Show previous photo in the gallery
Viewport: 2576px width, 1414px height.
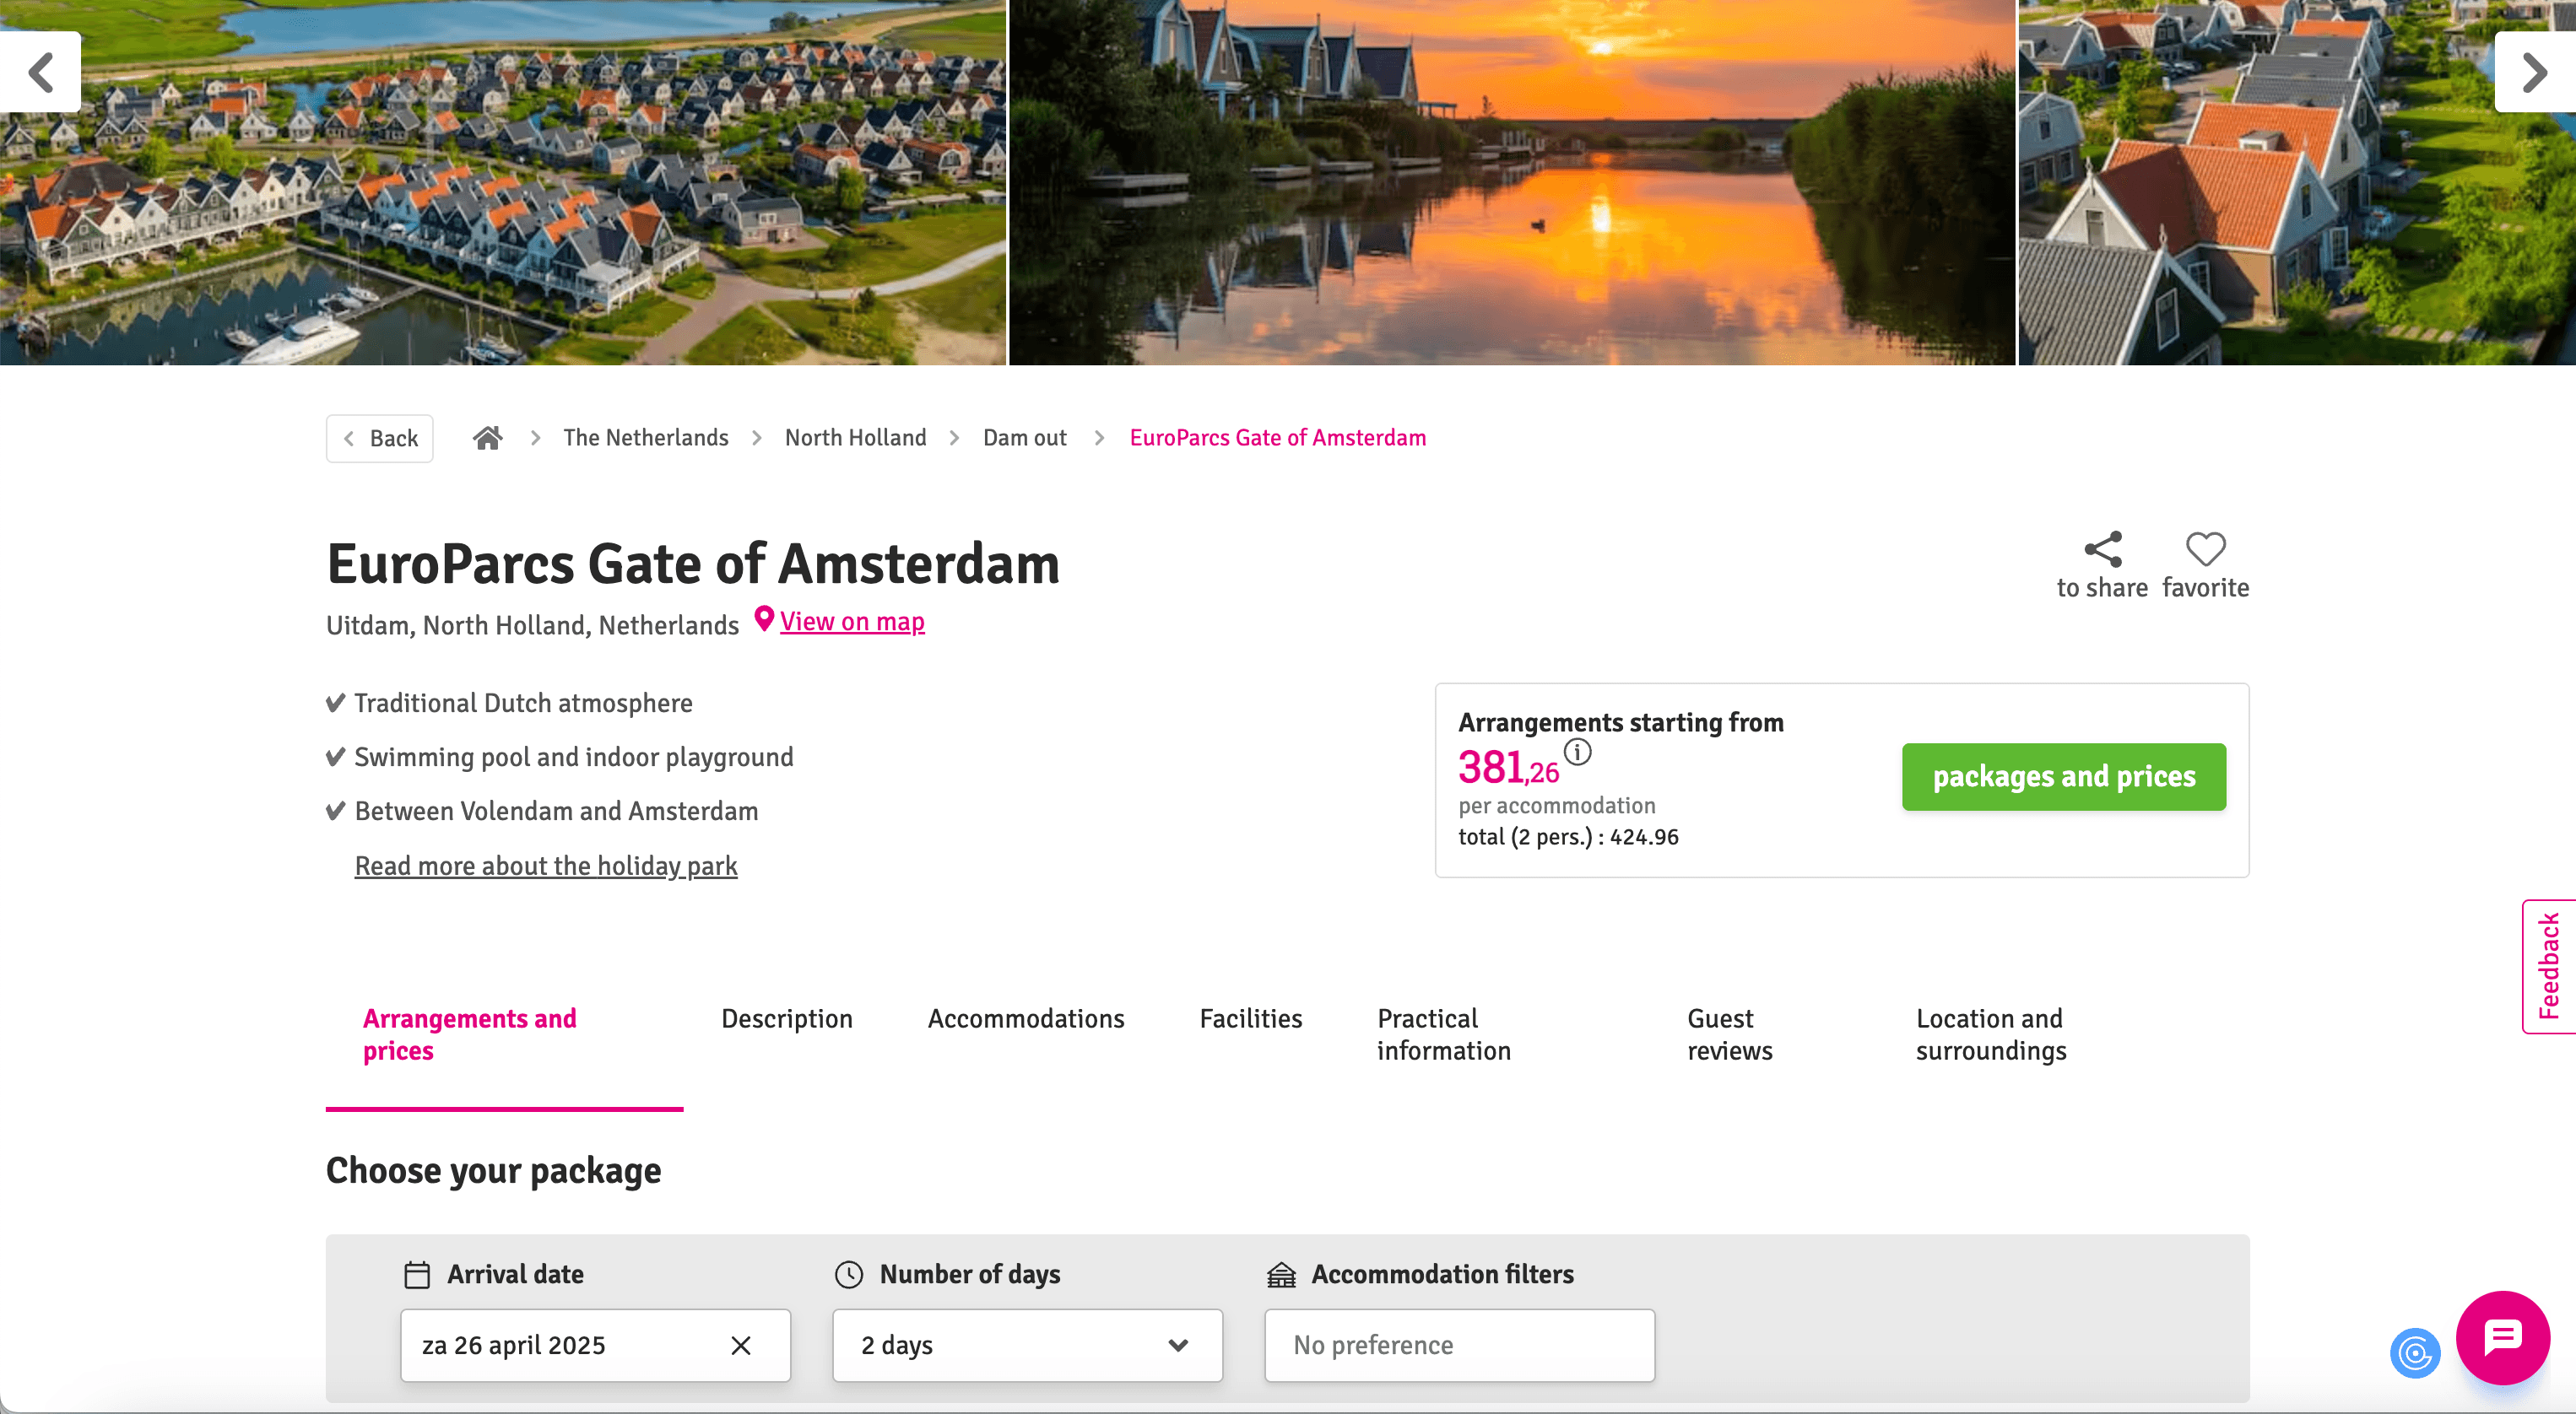pos(40,72)
